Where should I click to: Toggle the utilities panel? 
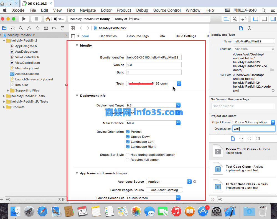(x=273, y=19)
